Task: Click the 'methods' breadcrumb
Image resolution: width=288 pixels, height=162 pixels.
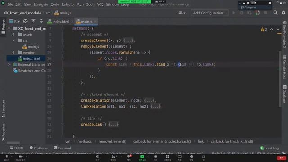Action: pos(85,141)
